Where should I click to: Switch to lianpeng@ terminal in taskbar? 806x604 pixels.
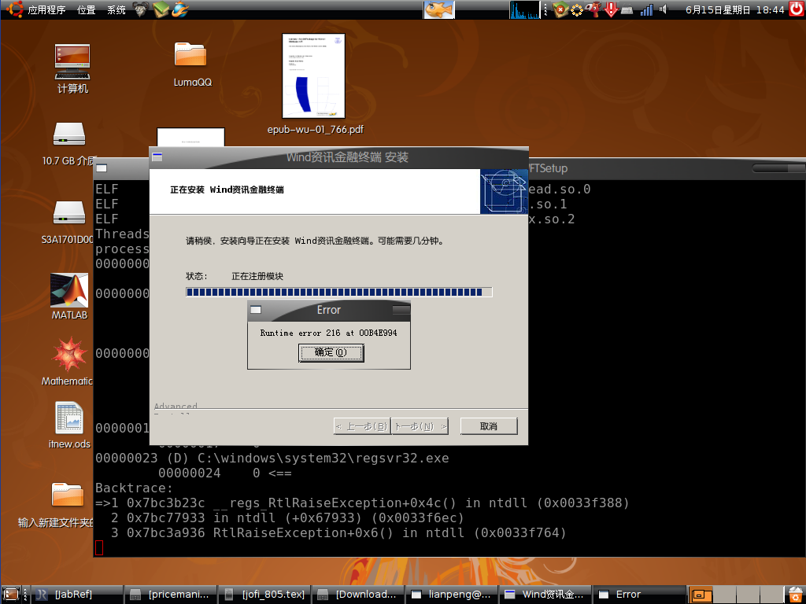point(451,595)
